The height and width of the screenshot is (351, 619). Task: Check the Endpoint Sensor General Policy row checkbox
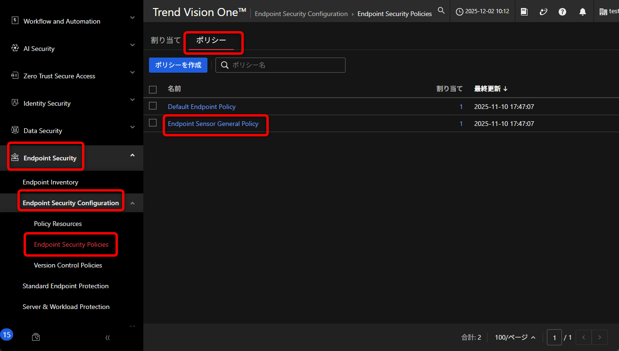click(x=153, y=123)
